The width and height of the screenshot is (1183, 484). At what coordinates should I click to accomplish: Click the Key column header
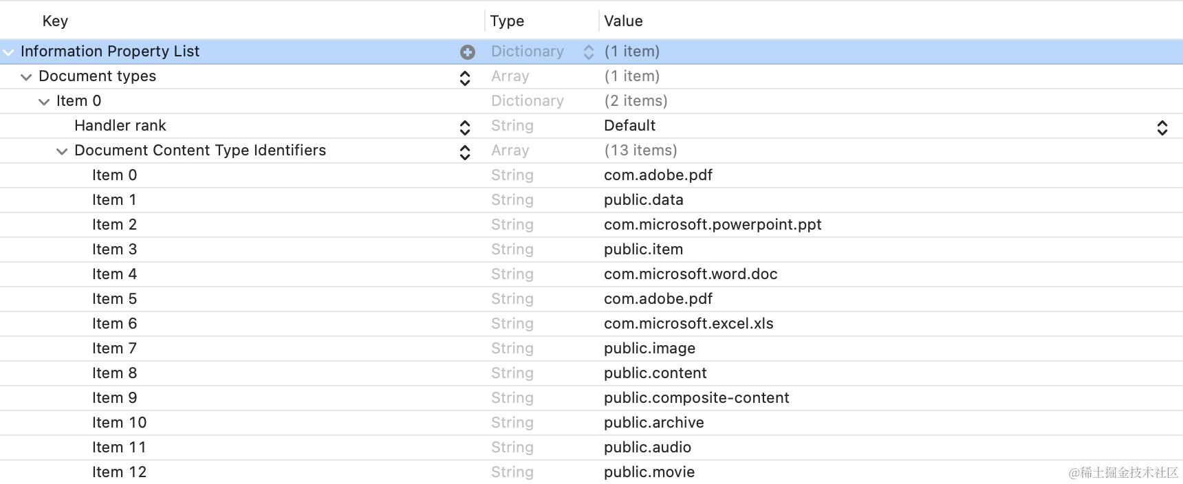coord(55,21)
